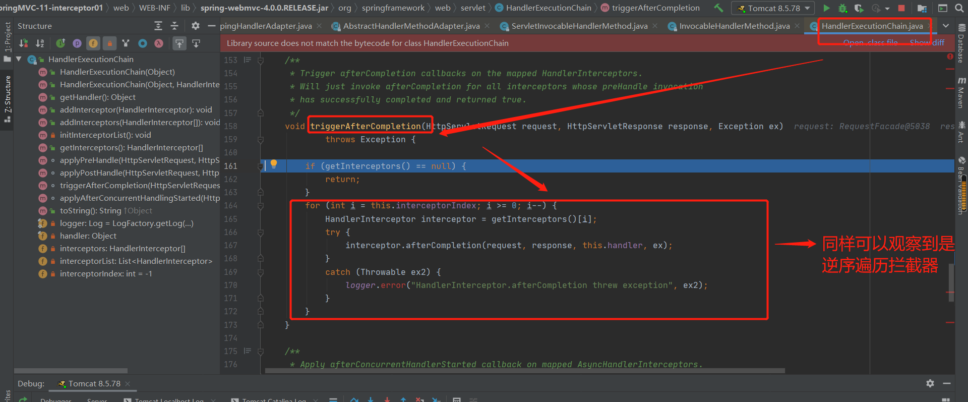Image resolution: width=968 pixels, height=402 pixels.
Task: Toggle show fields filter
Action: tap(93, 43)
